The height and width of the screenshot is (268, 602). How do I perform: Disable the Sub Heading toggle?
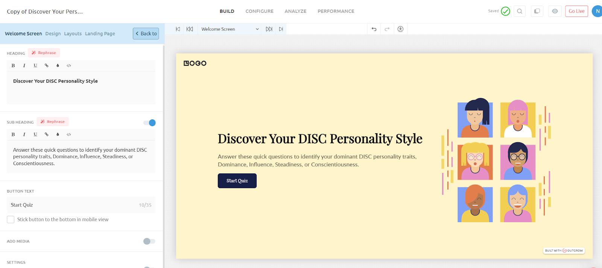point(149,123)
